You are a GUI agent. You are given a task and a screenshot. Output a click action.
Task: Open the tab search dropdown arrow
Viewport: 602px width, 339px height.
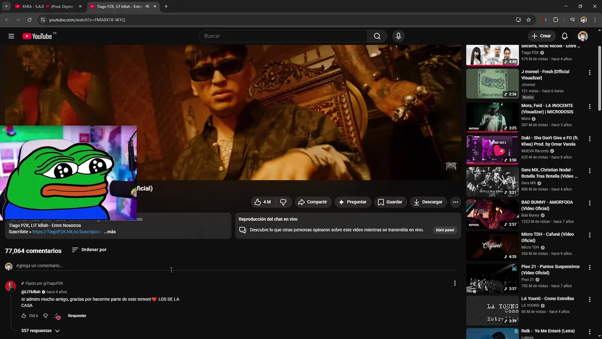(6, 7)
